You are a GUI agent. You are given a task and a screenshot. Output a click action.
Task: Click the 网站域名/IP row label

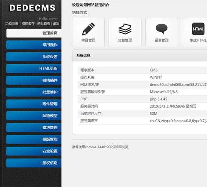click(89, 84)
